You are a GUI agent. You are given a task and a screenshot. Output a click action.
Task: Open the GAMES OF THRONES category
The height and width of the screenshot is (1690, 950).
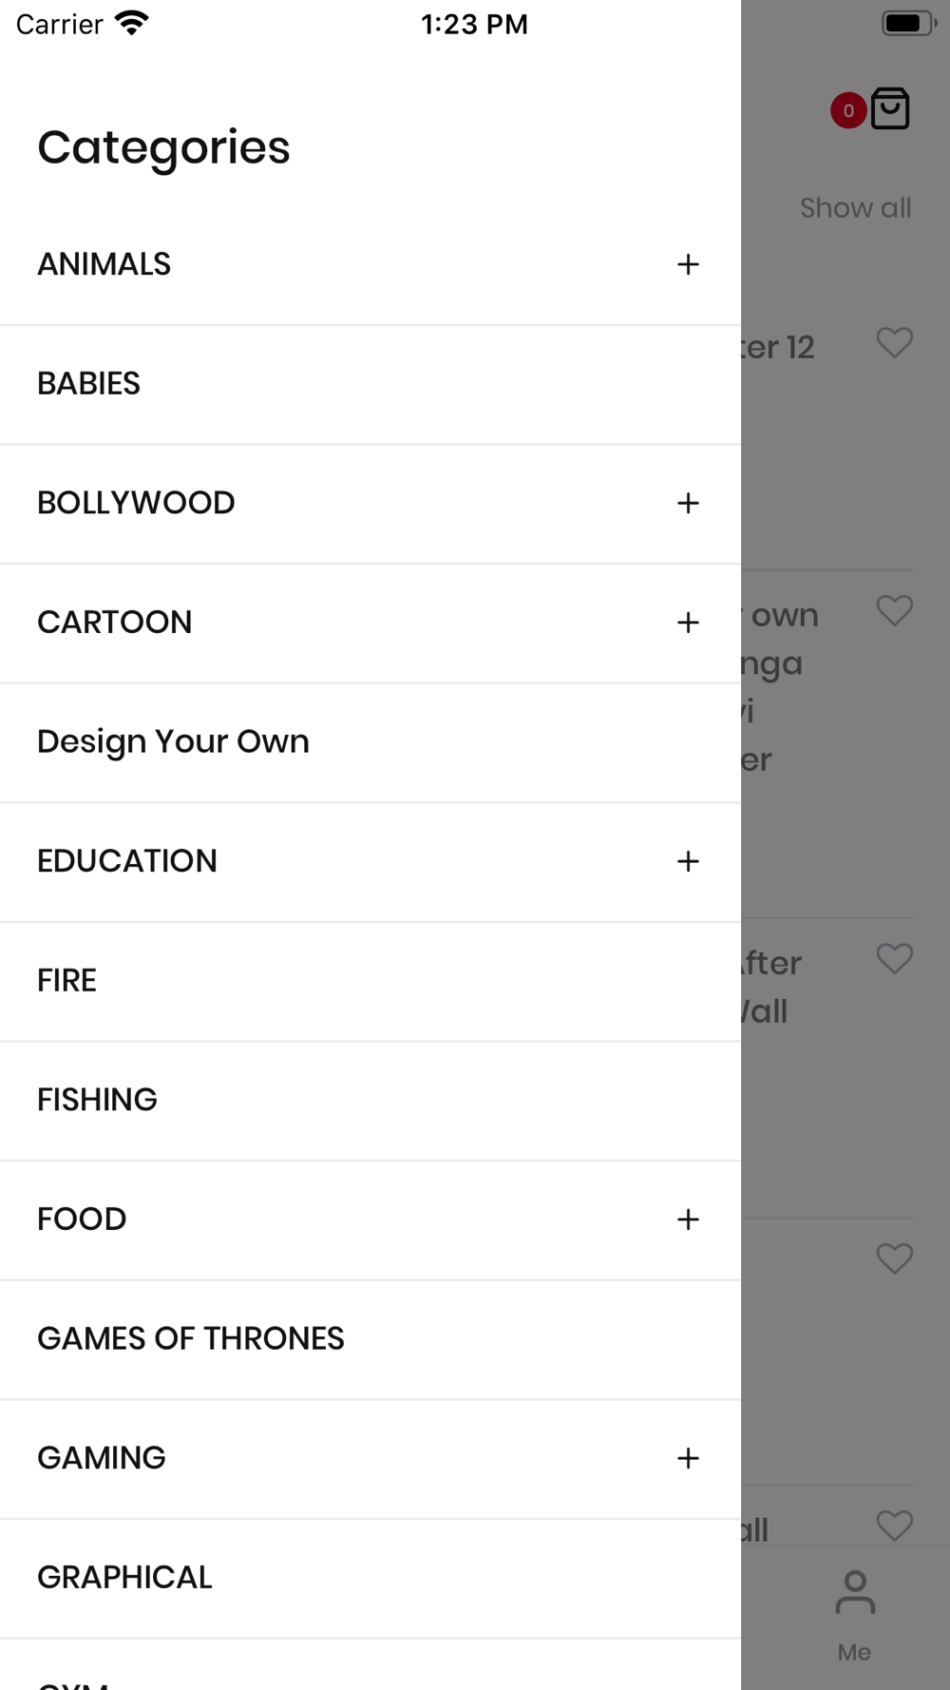coord(370,1339)
